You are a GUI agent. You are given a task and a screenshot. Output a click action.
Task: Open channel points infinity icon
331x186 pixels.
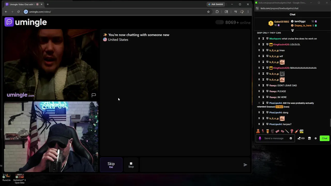(301, 138)
